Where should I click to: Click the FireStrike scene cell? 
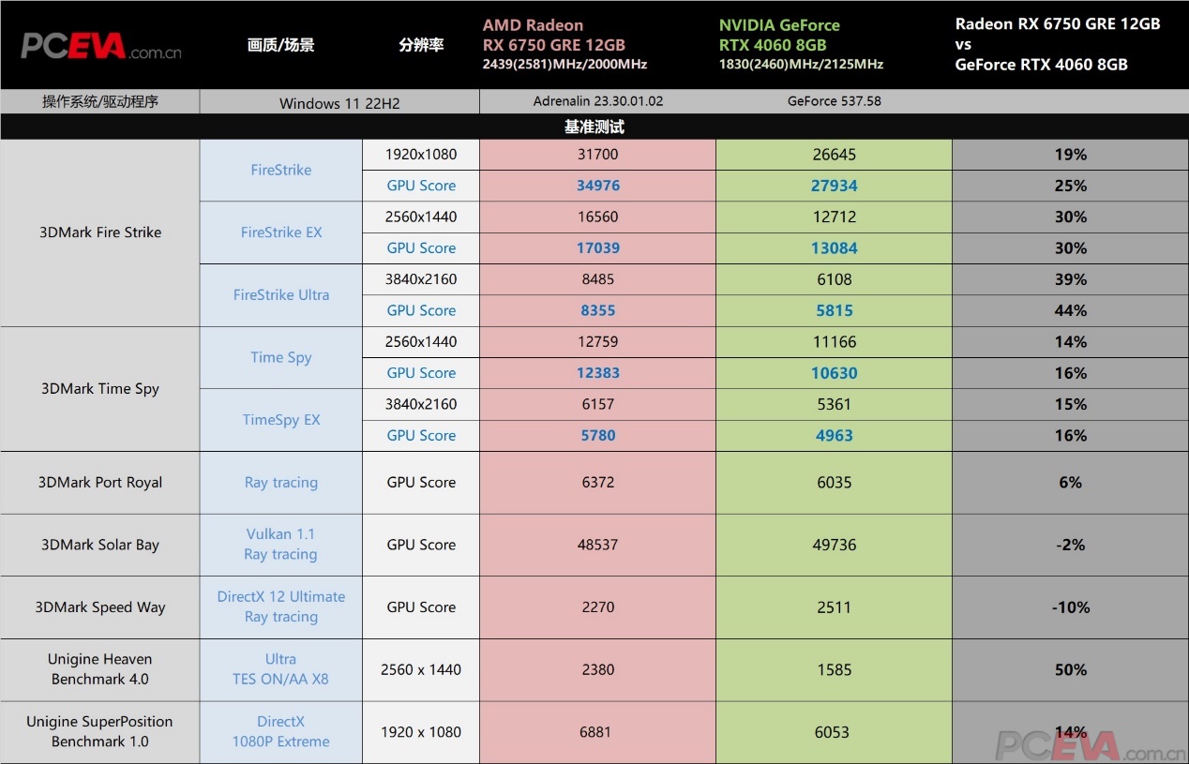pyautogui.click(x=281, y=171)
